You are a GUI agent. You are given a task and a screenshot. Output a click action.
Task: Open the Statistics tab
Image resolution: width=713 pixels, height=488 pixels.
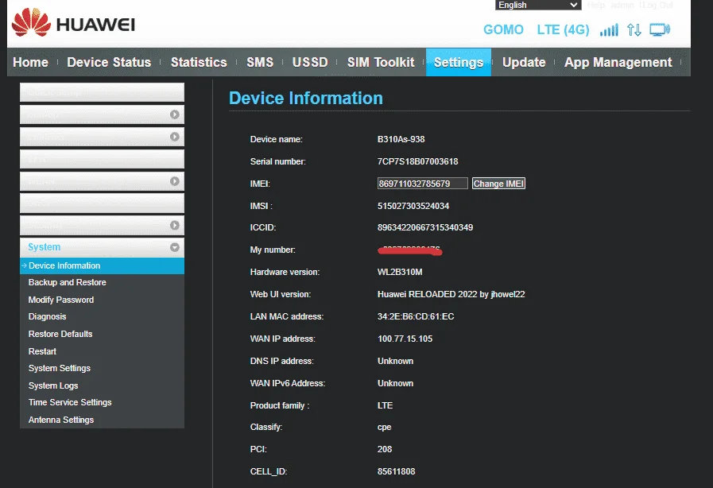[199, 62]
